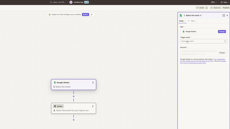
Task: Expand the step panel to full screen
Action: [224, 15]
